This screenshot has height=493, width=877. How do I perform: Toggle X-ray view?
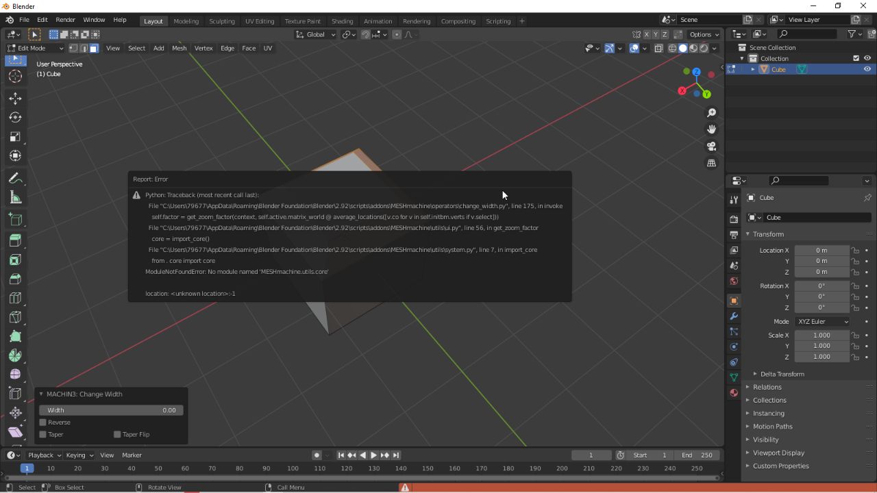coord(658,48)
